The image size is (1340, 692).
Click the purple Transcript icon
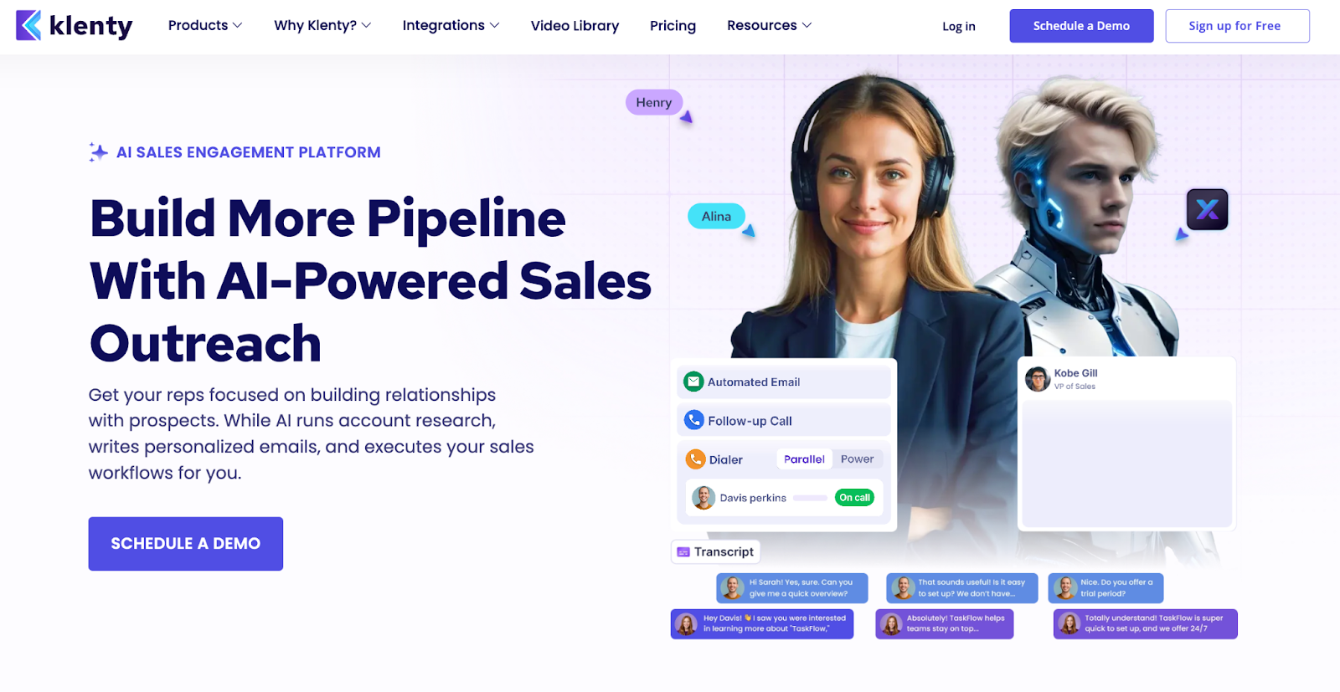pos(683,552)
